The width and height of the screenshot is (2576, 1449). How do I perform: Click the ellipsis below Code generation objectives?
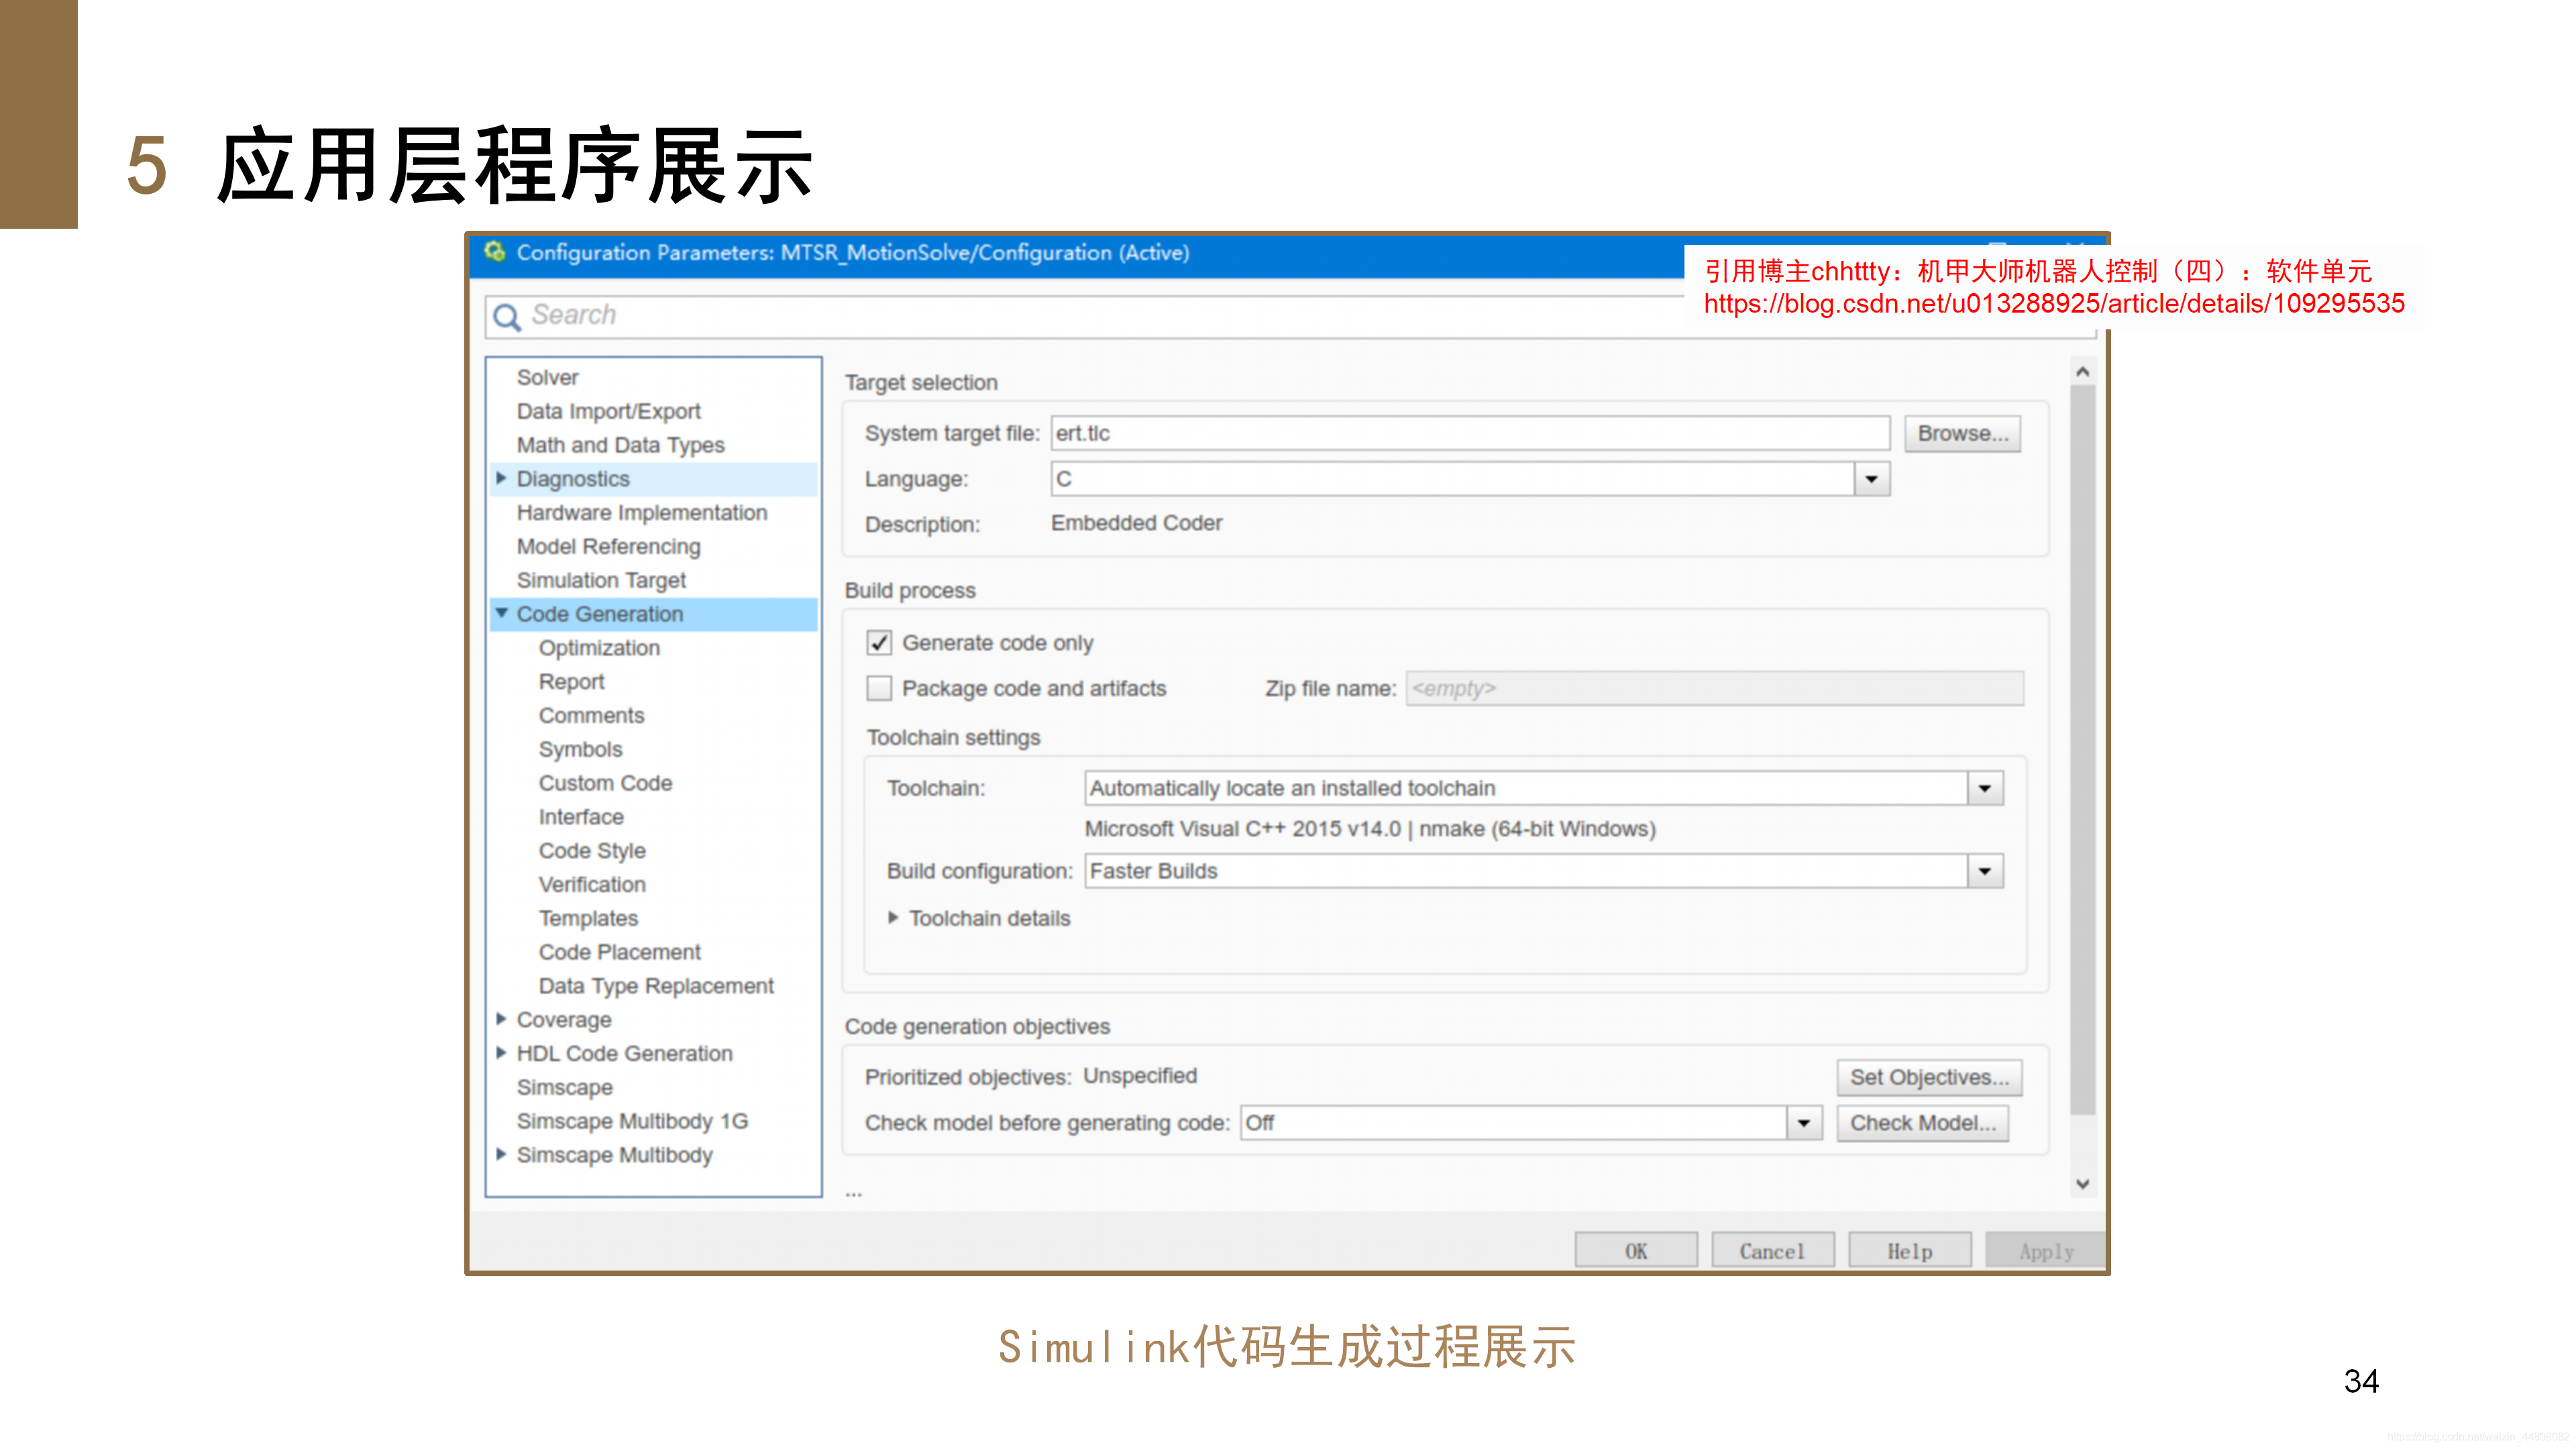coord(853,1193)
